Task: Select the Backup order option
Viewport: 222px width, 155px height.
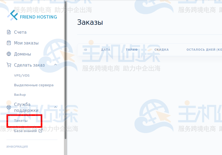Action: [20, 95]
